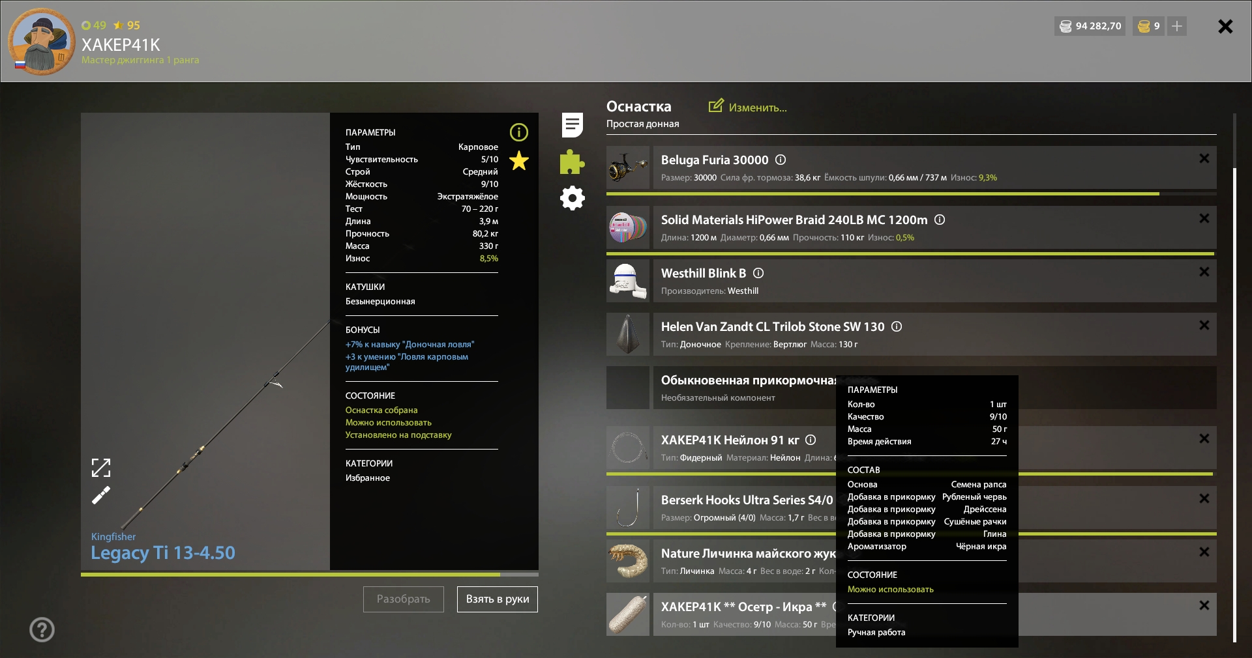Remove the Solid Materials HiPower Braid line

(x=1204, y=218)
